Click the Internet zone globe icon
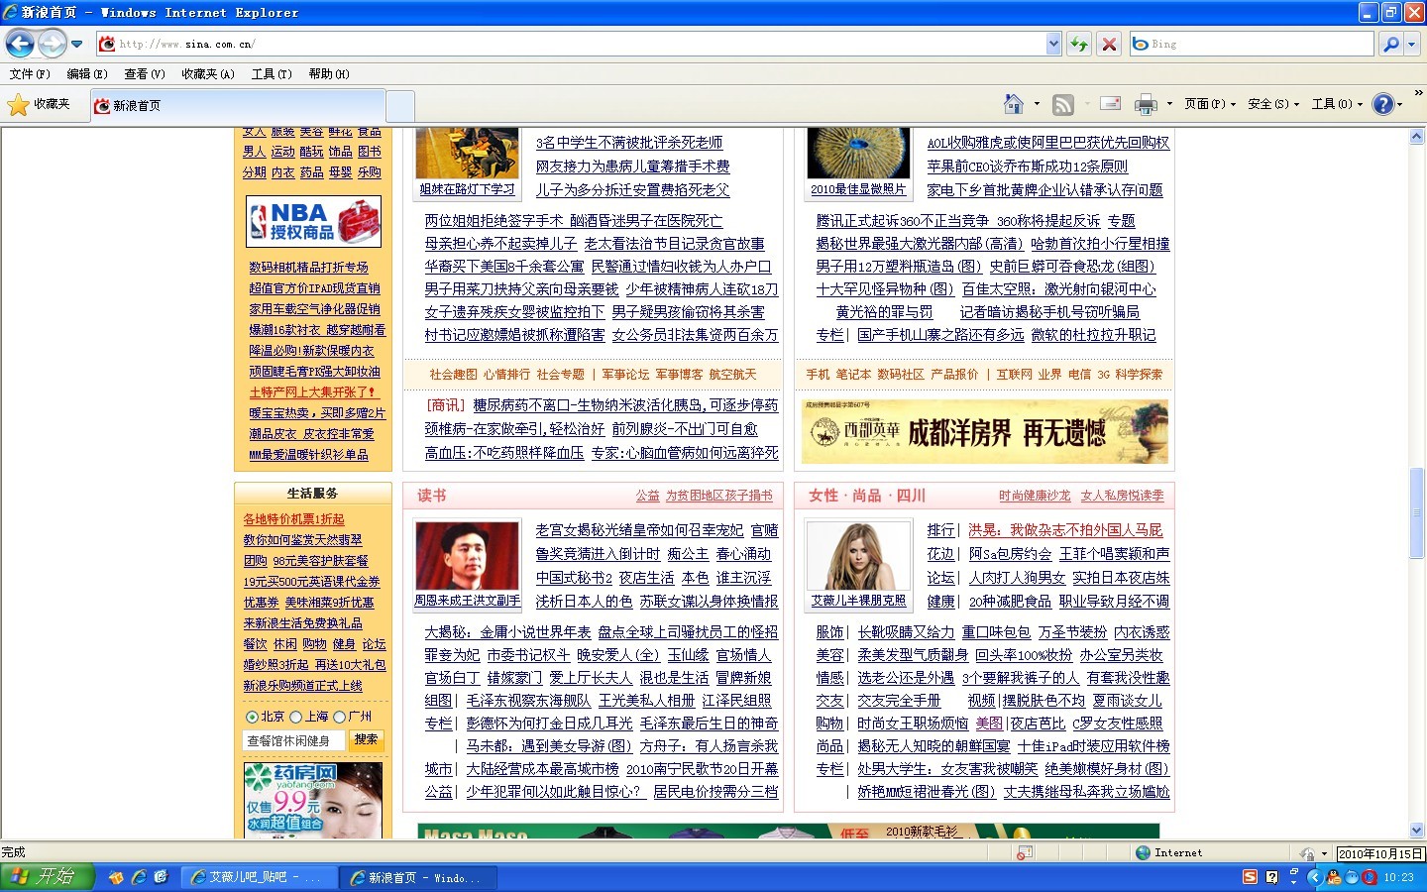 [1143, 852]
